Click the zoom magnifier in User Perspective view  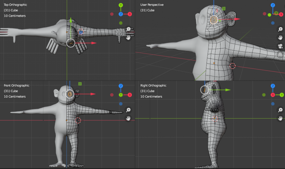tap(280, 29)
